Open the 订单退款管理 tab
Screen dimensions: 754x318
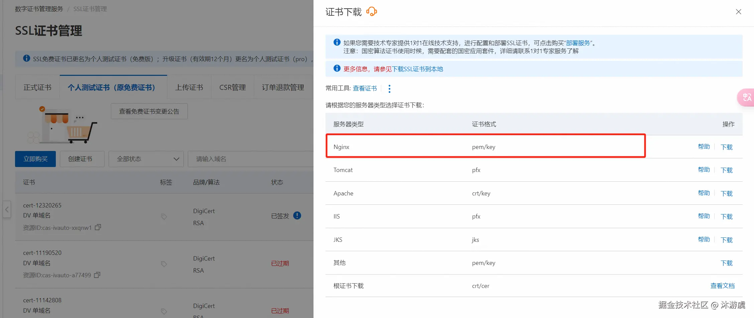point(283,88)
